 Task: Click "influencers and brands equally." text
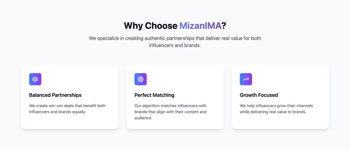(57, 112)
